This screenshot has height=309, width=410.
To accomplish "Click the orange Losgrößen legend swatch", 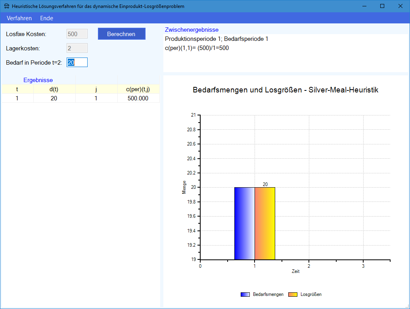I will click(293, 294).
